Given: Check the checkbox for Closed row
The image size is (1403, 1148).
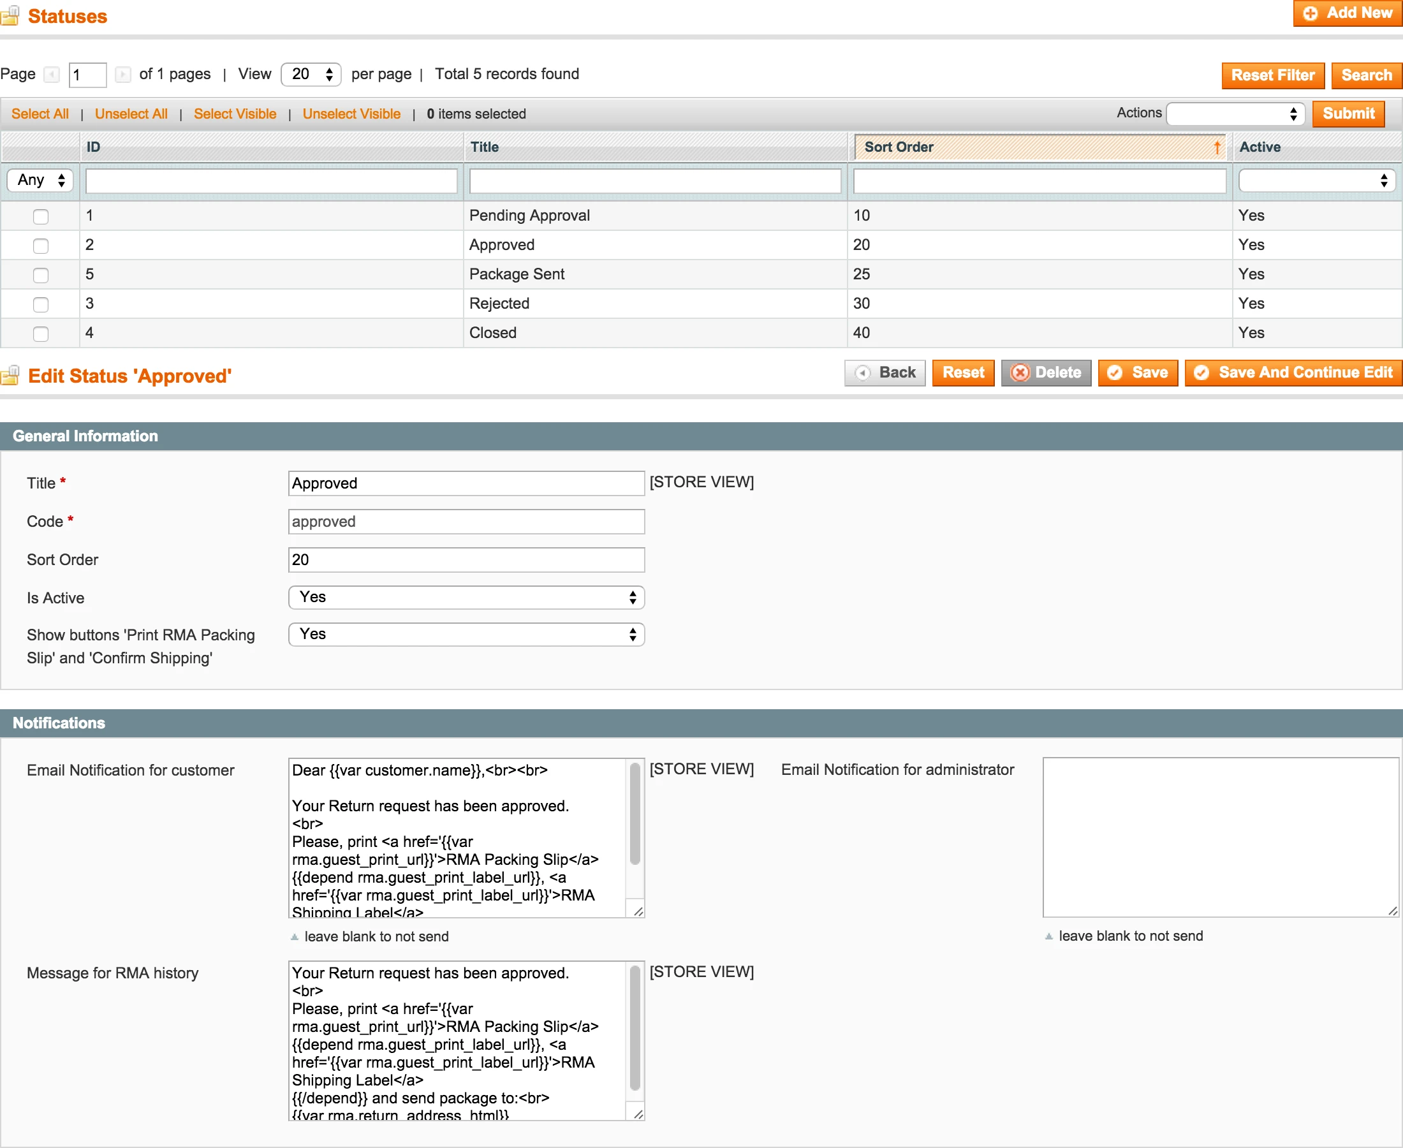Looking at the screenshot, I should 40,334.
